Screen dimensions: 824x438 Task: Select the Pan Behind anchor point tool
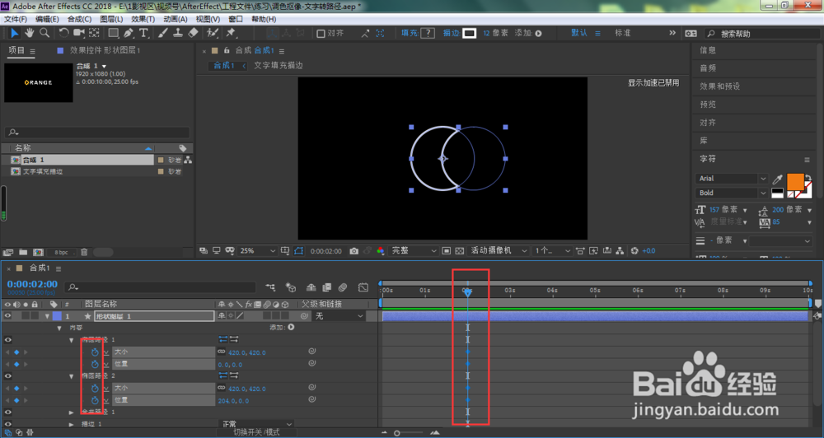(94, 33)
